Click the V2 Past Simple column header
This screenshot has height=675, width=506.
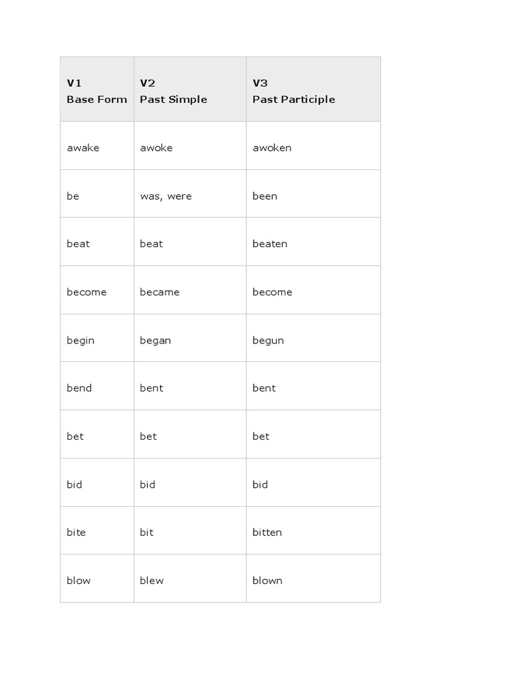[173, 91]
